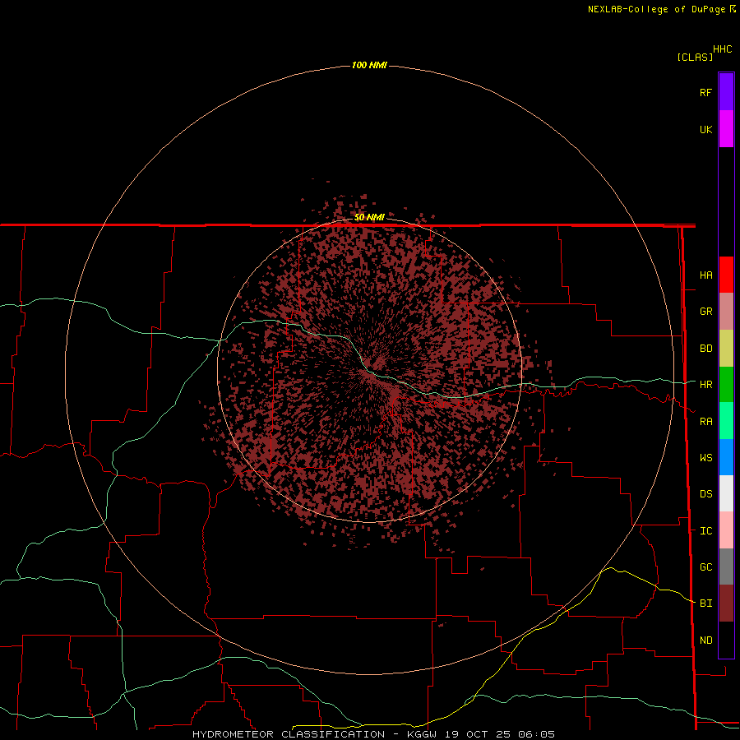Click the GR legend label
Viewport: 740px width, 740px height.
[x=705, y=312]
